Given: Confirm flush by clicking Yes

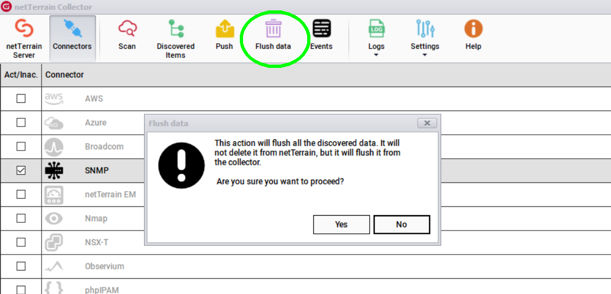Looking at the screenshot, I should tap(341, 224).
